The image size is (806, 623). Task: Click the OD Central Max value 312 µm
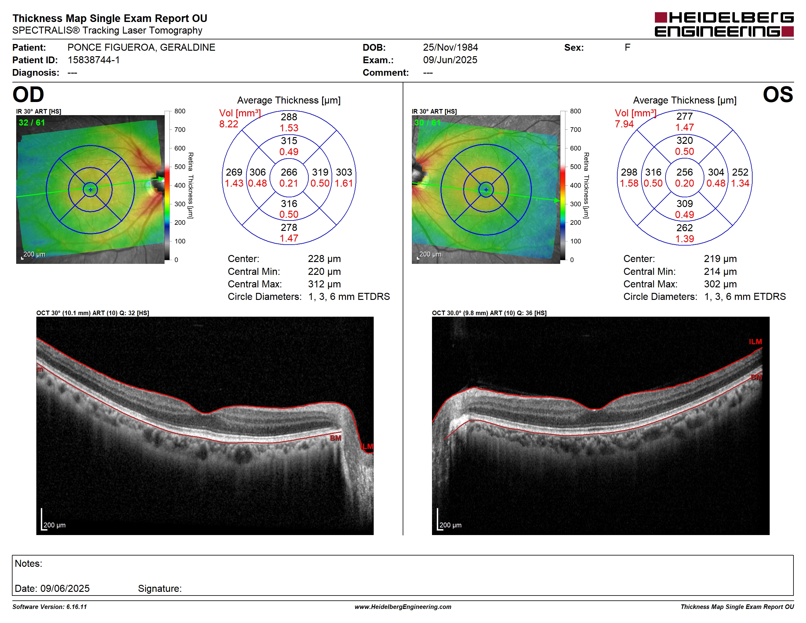[325, 284]
